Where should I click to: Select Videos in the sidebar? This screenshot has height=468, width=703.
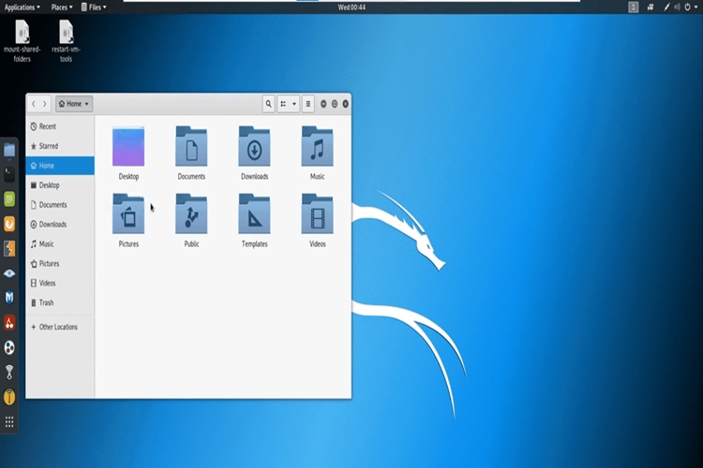pyautogui.click(x=60, y=283)
